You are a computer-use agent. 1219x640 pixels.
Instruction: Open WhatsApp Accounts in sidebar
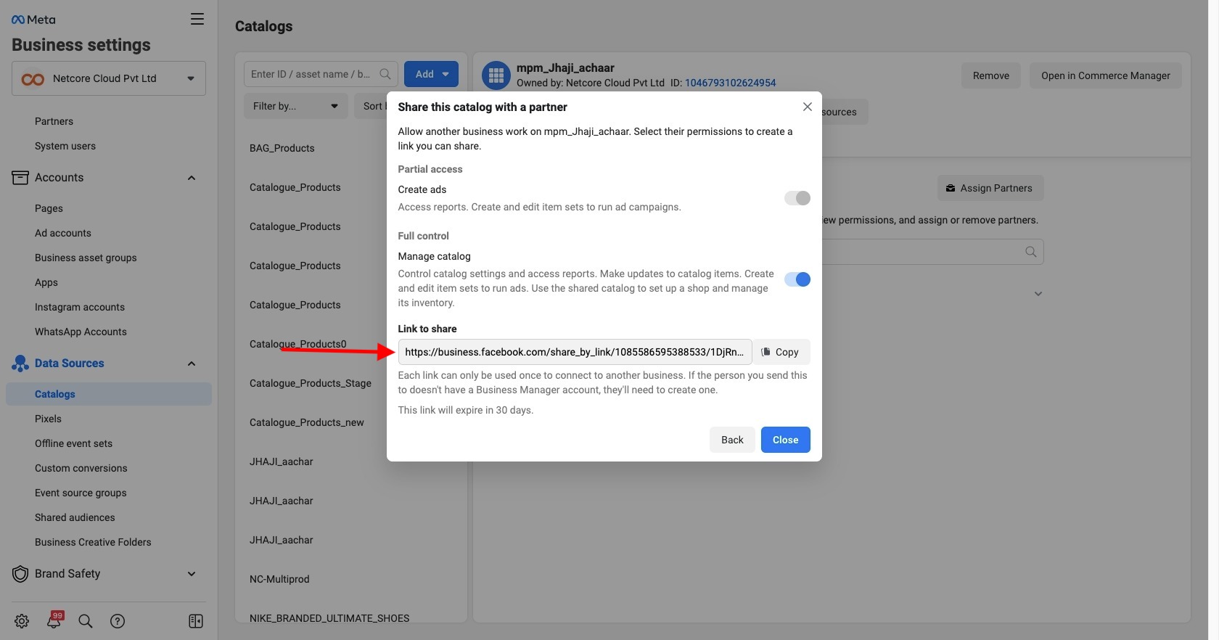[x=81, y=332]
